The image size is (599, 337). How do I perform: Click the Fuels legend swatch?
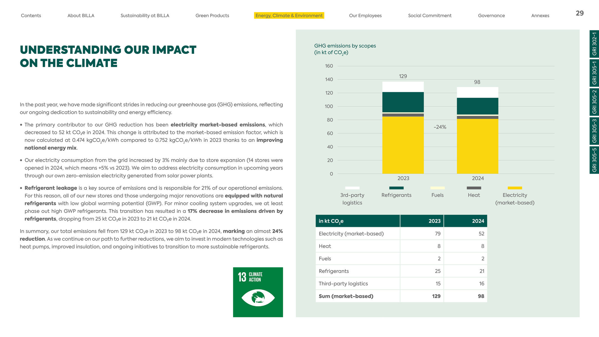(x=438, y=188)
